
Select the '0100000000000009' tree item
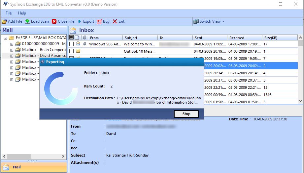pyautogui.click(x=44, y=44)
